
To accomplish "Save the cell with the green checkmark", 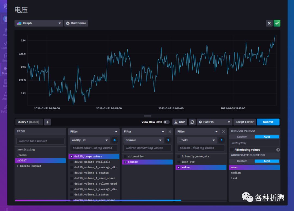I will (x=277, y=23).
